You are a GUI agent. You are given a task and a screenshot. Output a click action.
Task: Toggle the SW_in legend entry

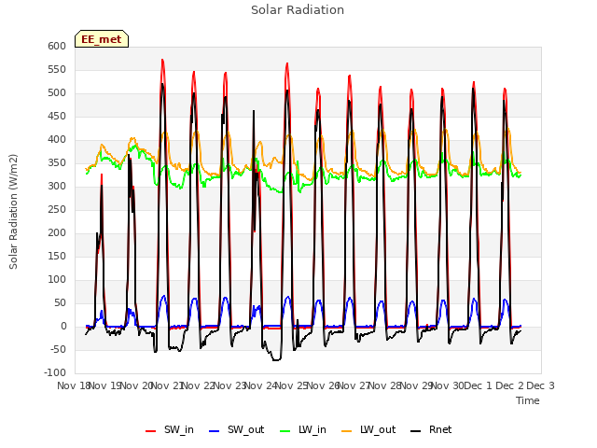pyautogui.click(x=170, y=430)
